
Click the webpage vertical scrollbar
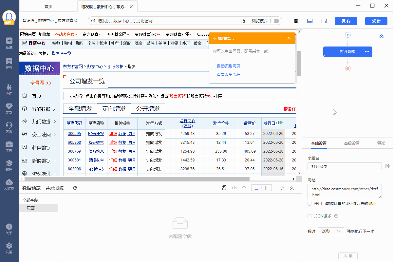coord(299,64)
